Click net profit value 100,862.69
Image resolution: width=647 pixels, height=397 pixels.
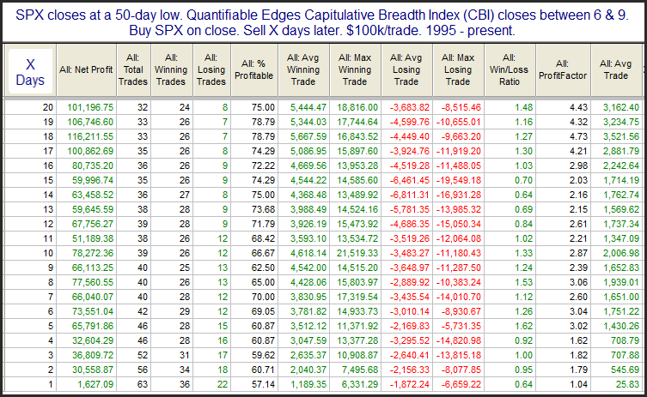pyautogui.click(x=90, y=151)
